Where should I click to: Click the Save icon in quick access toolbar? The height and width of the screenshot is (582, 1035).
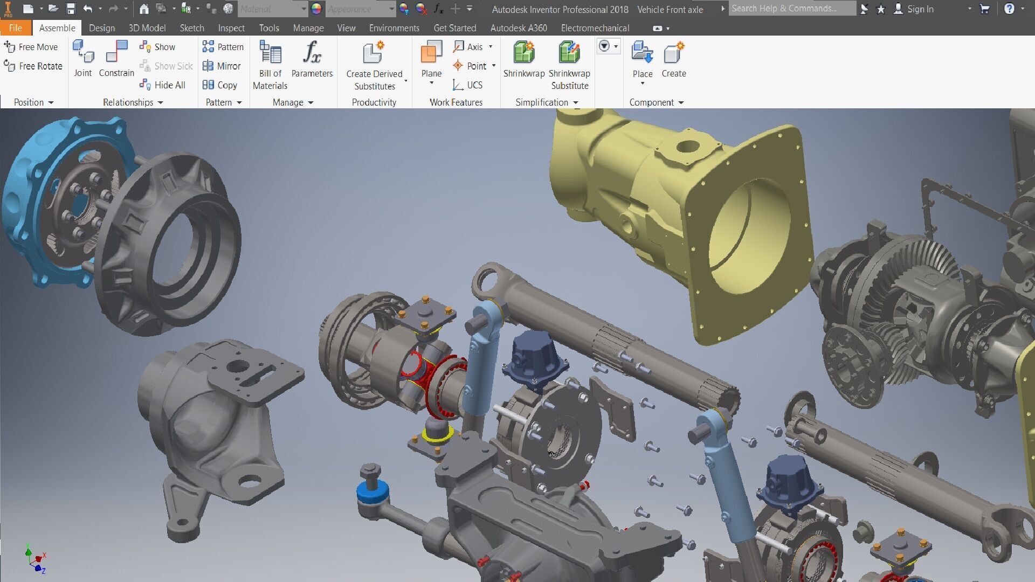(71, 9)
